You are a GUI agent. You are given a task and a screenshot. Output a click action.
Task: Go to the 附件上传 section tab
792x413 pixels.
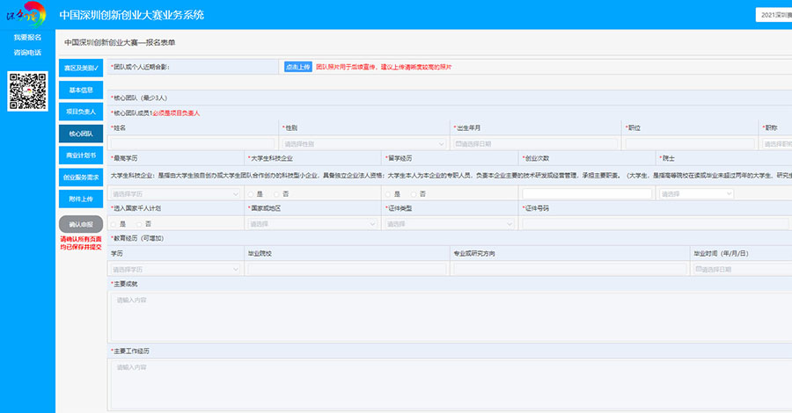coord(81,199)
